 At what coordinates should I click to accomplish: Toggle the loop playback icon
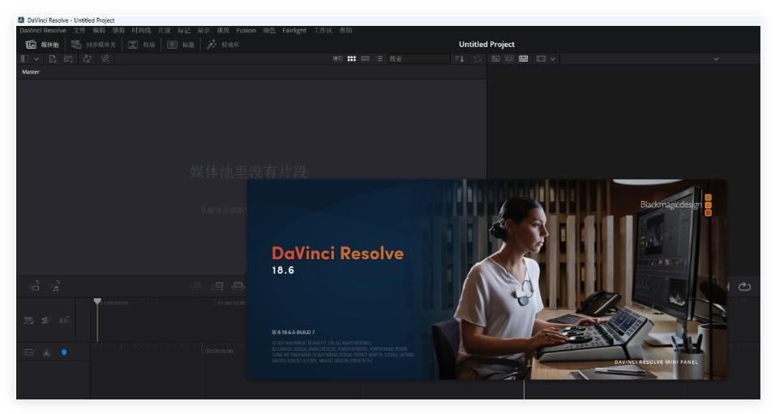pyautogui.click(x=744, y=287)
